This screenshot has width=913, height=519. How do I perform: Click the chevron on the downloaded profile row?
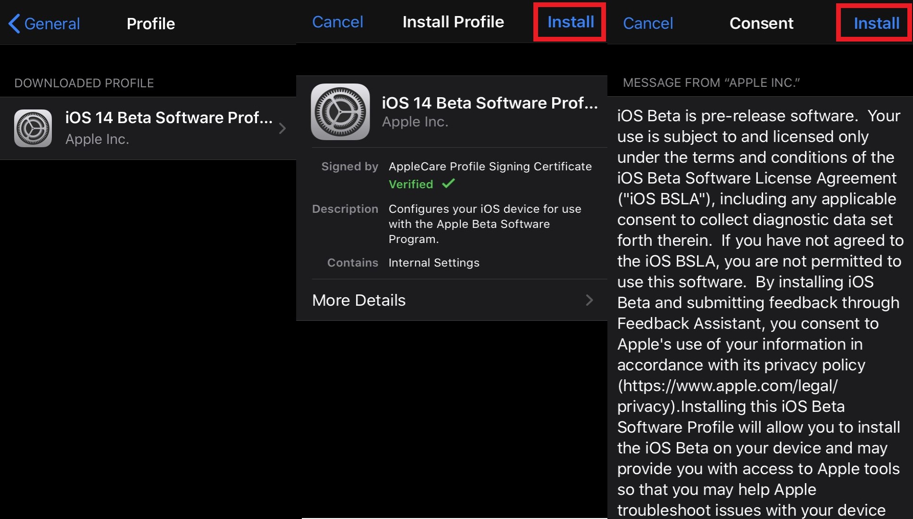click(x=282, y=128)
